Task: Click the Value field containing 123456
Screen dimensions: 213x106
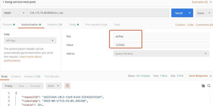Action: (x=161, y=45)
